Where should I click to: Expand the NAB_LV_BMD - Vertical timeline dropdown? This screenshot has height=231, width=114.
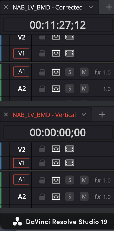click(84, 114)
